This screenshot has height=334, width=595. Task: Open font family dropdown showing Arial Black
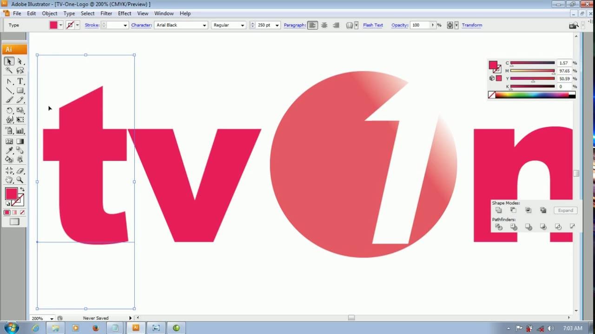(x=205, y=25)
